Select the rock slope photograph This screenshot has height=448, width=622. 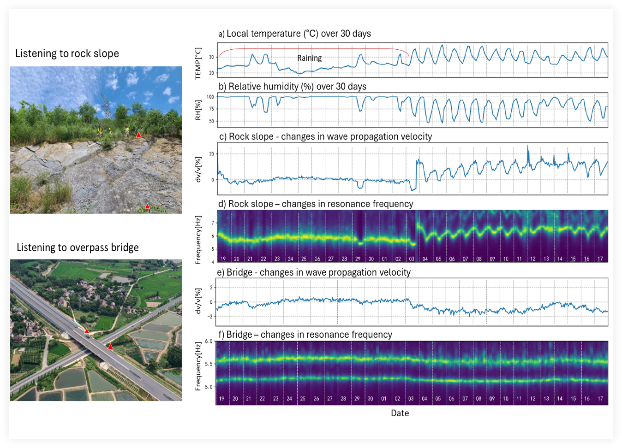96,140
